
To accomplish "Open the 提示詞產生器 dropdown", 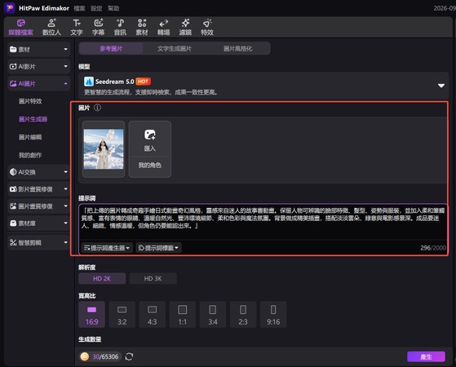I will pos(107,248).
